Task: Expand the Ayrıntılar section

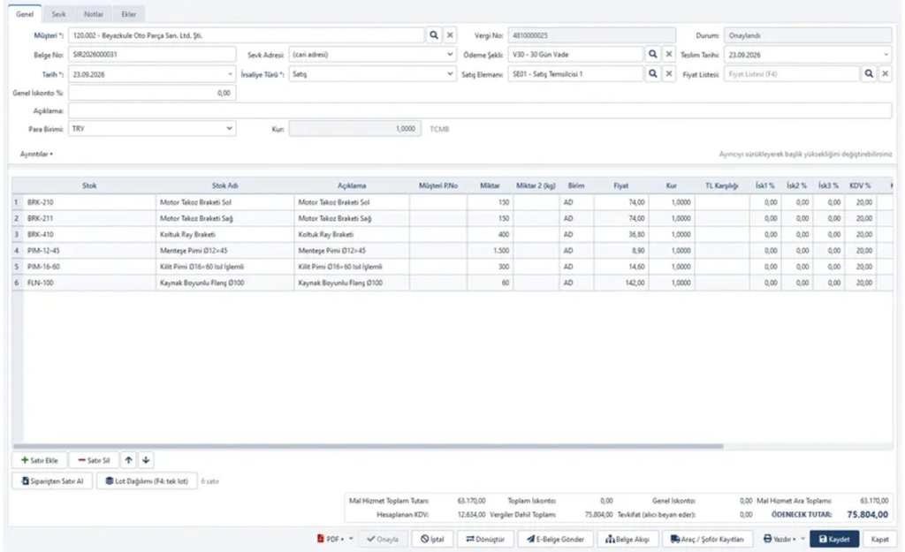Action: (x=36, y=154)
